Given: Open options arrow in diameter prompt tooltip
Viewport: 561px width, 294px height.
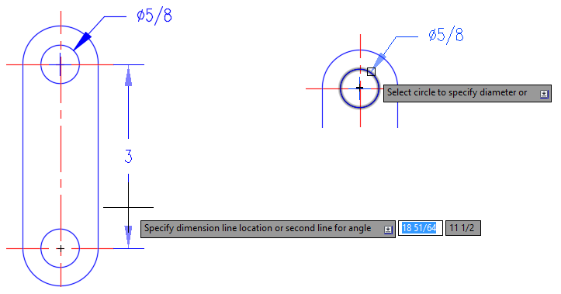Looking at the screenshot, I should 544,94.
